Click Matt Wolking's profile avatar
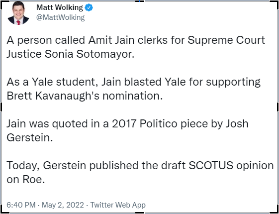This screenshot has height=214, width=279. tap(18, 13)
